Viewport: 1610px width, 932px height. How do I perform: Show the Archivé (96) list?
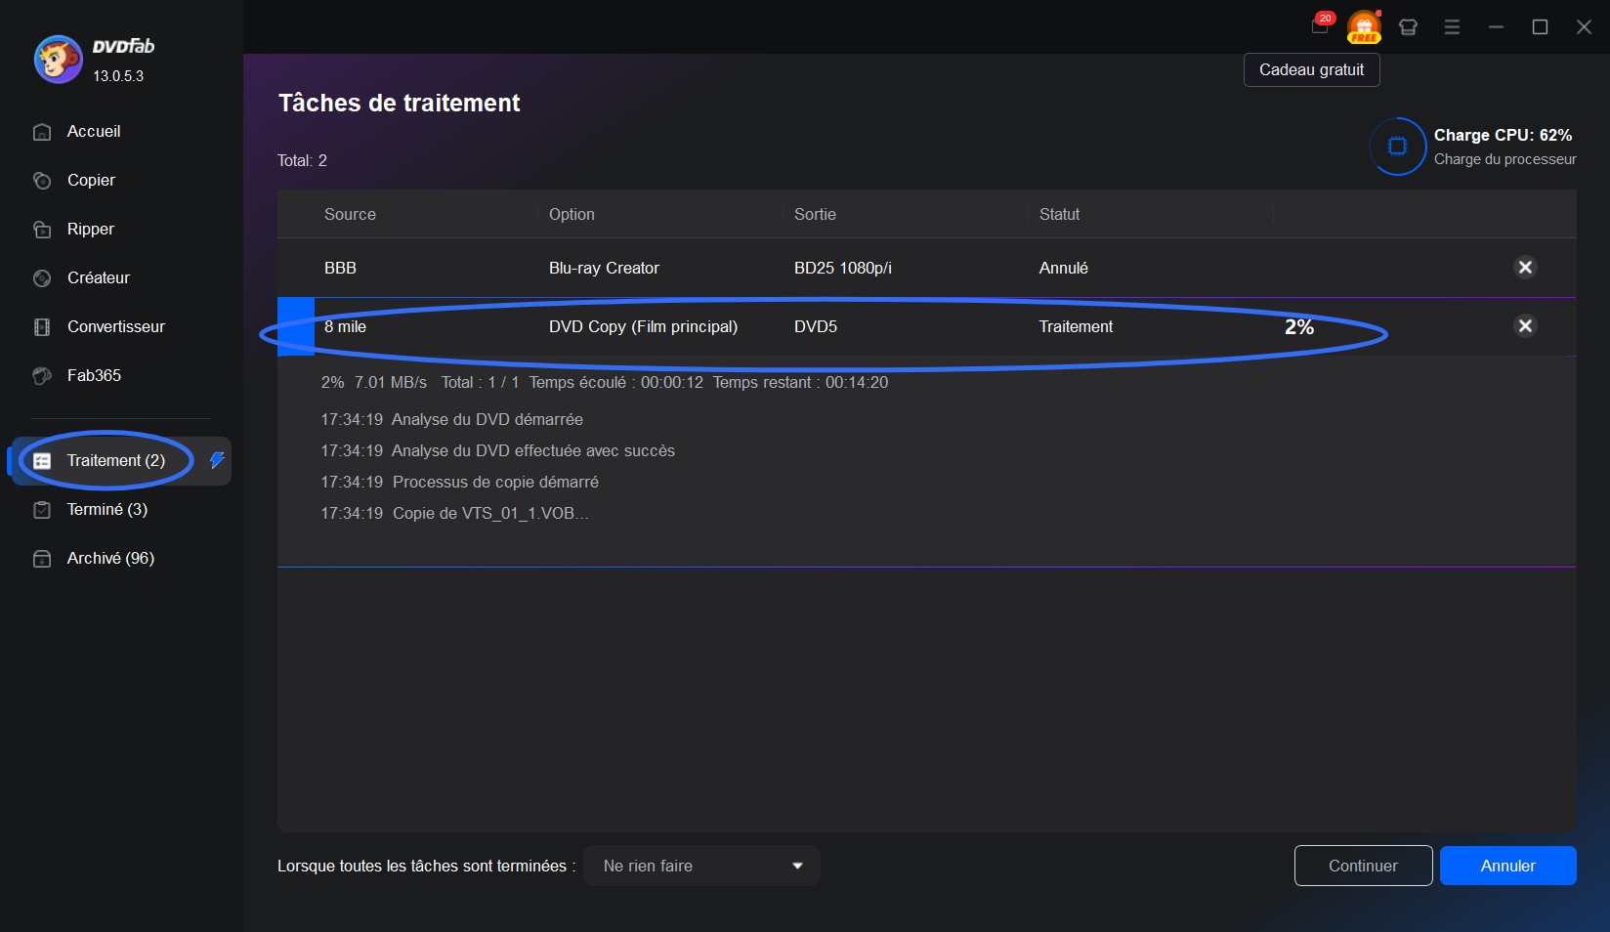tap(110, 559)
